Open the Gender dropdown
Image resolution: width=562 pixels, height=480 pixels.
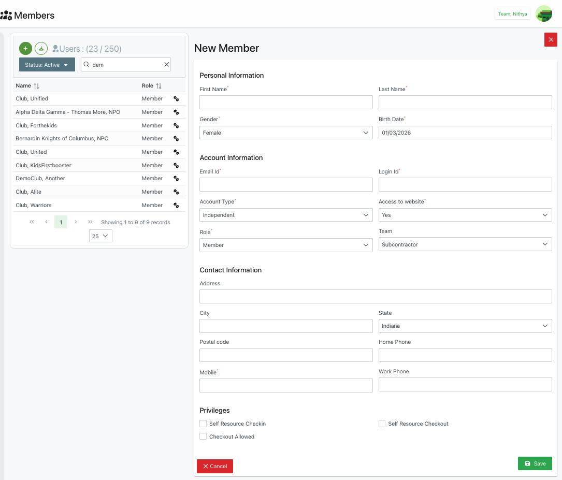pos(286,133)
